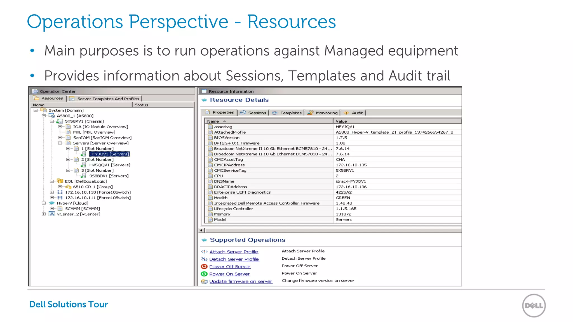Image resolution: width=573 pixels, height=322 pixels.
Task: Click the Value column header
Action: [x=397, y=121]
